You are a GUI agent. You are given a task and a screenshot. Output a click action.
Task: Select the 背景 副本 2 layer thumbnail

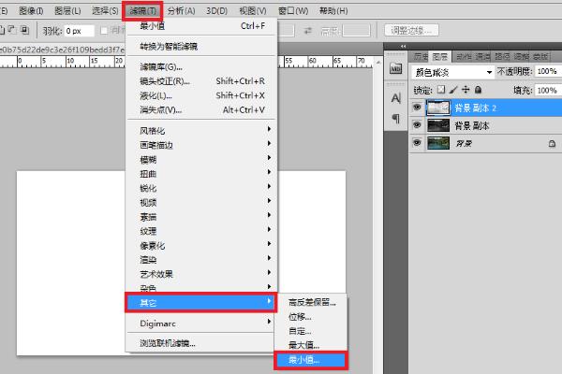point(438,108)
